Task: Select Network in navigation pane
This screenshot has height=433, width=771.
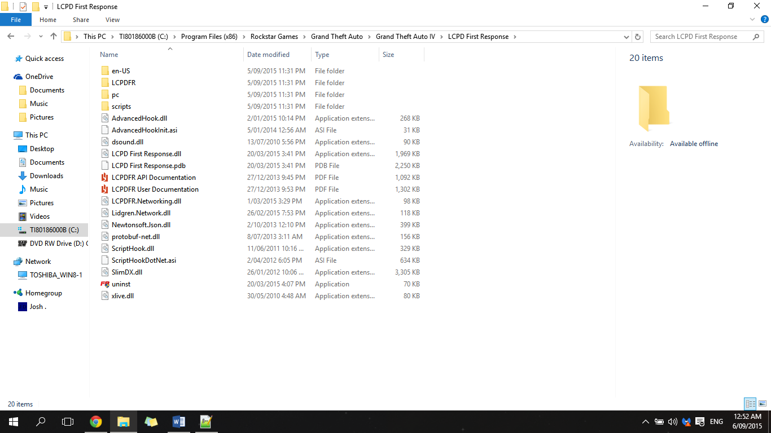Action: point(38,262)
